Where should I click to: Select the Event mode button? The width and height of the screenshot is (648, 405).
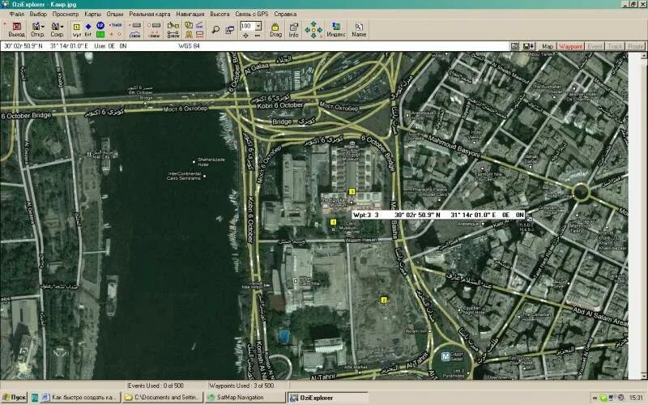click(x=595, y=46)
